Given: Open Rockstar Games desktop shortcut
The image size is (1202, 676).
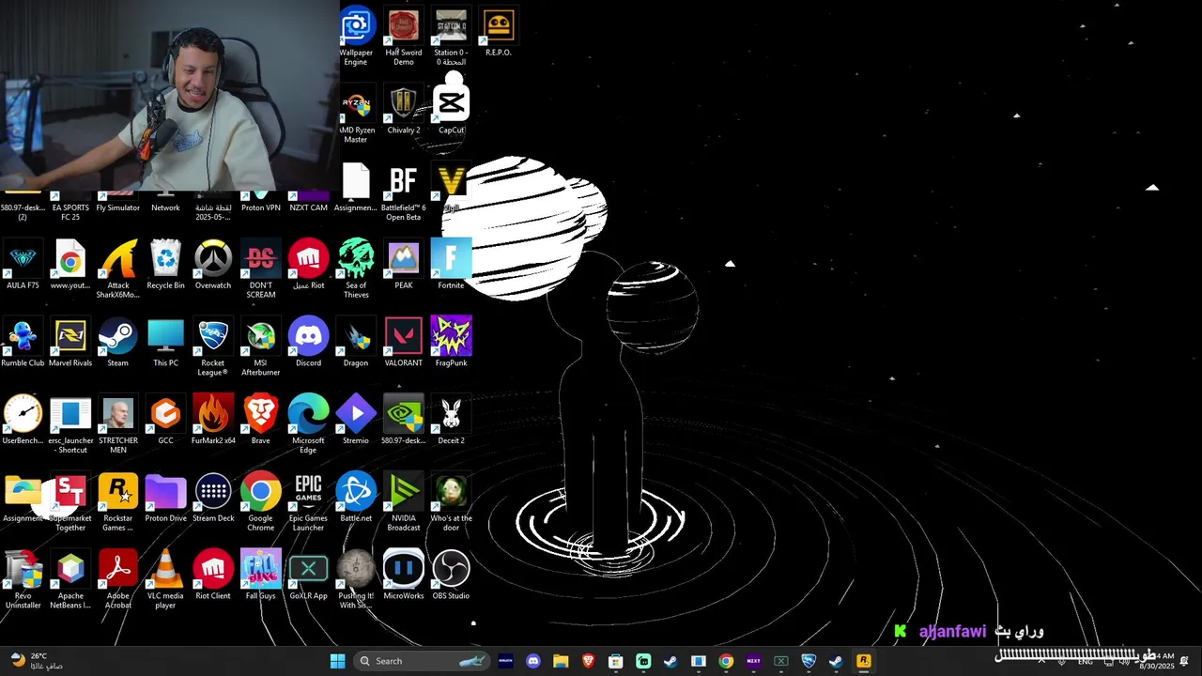Looking at the screenshot, I should pos(118,503).
